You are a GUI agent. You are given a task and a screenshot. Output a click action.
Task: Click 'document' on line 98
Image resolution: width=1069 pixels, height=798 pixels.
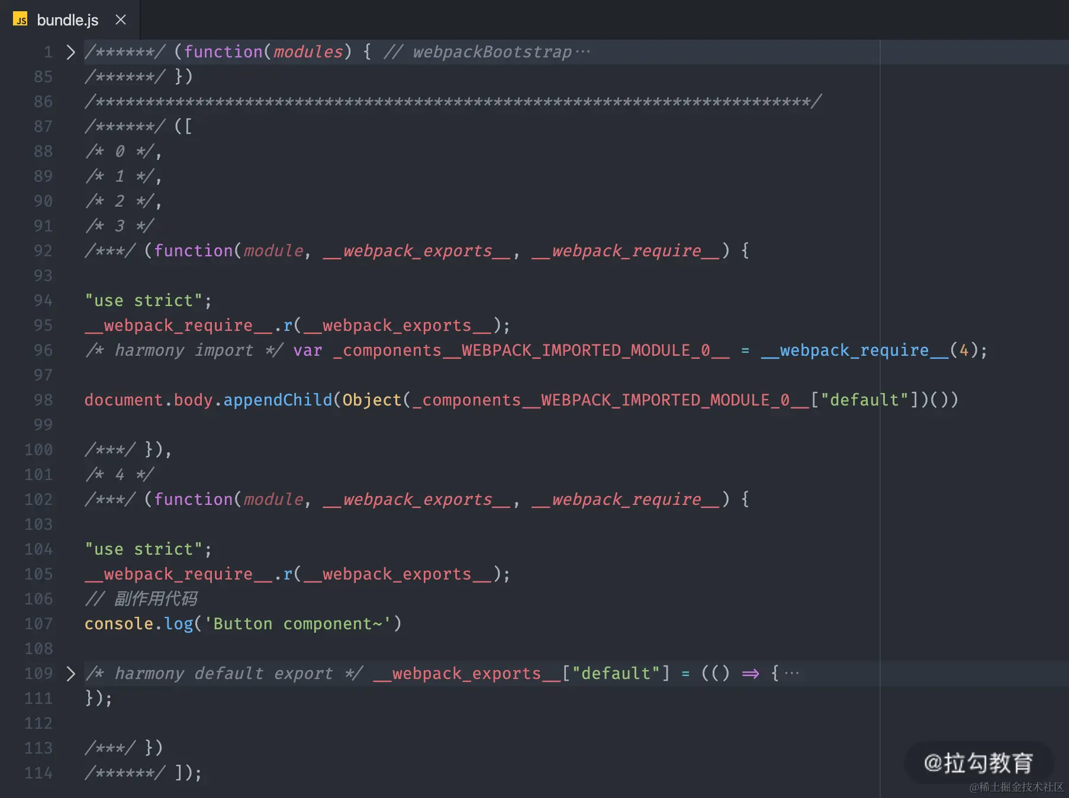(124, 400)
